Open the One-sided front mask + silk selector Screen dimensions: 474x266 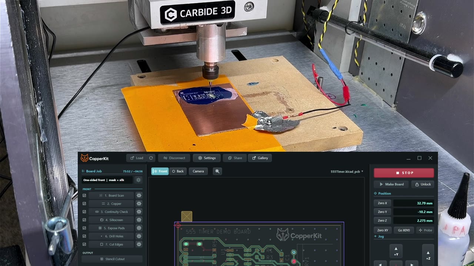107,180
